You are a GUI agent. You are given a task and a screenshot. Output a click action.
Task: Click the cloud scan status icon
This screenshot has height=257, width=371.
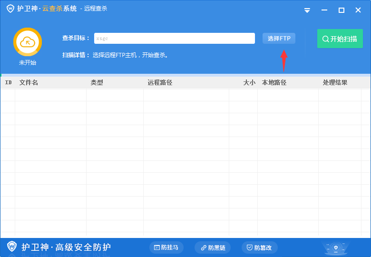(x=28, y=42)
